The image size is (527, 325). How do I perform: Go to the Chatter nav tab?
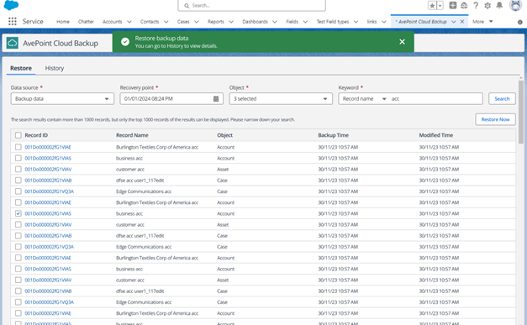point(86,22)
